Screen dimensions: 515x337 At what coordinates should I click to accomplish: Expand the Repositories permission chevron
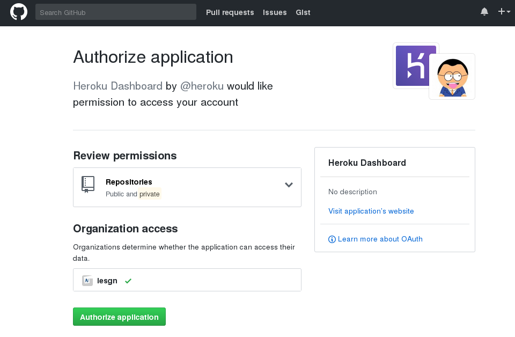click(289, 185)
